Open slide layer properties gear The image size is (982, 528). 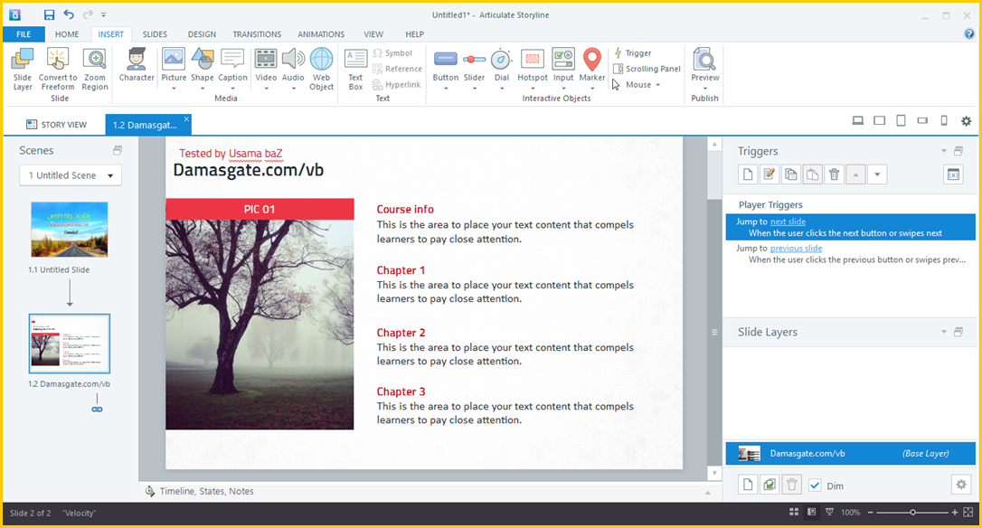(x=961, y=485)
